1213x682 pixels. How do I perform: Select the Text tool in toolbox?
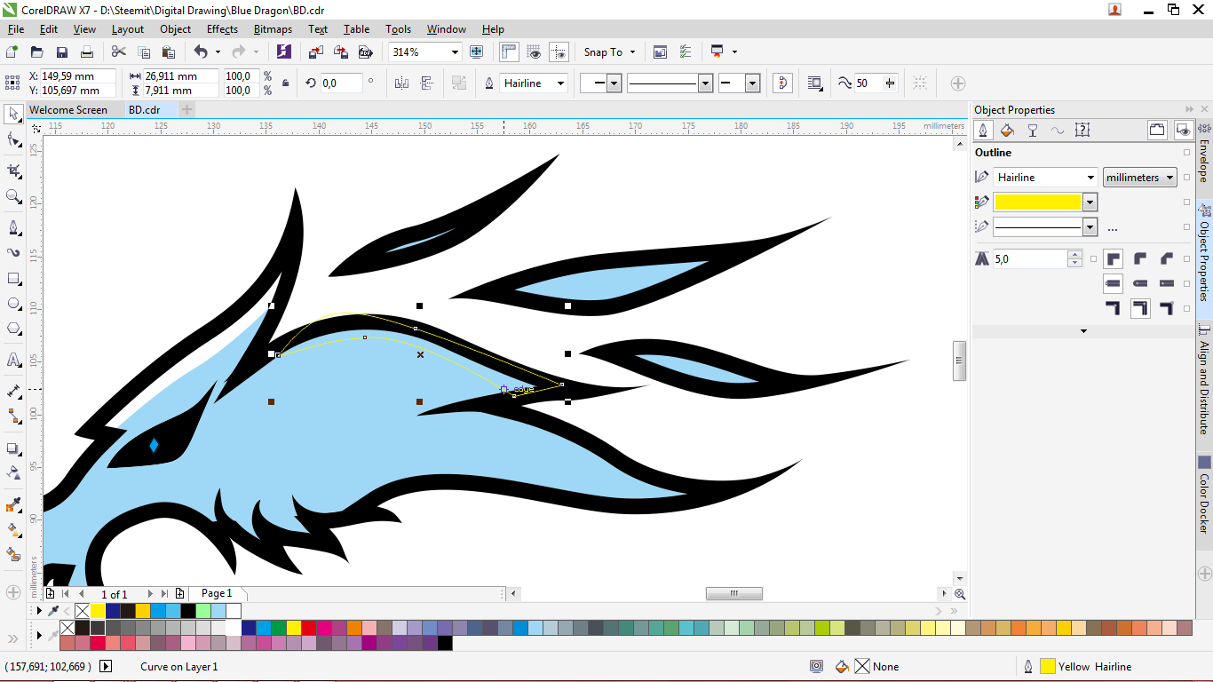point(13,360)
